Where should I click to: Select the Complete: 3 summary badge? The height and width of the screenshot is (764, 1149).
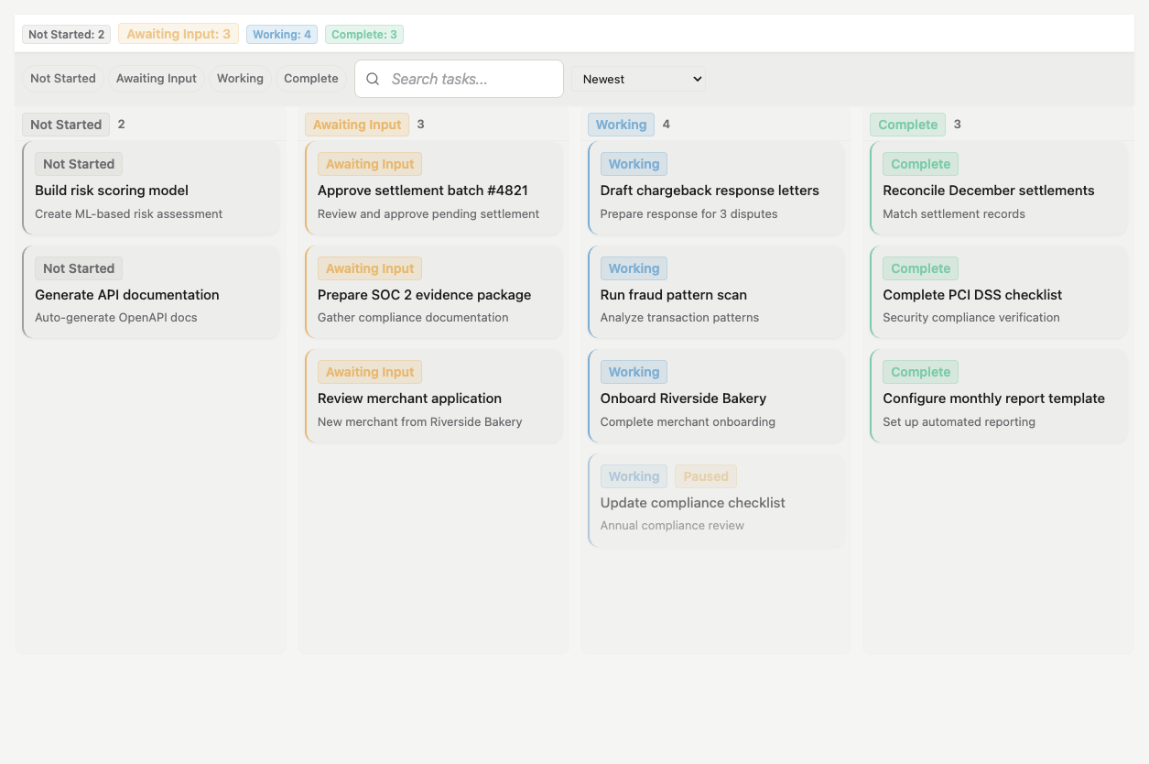pyautogui.click(x=364, y=35)
